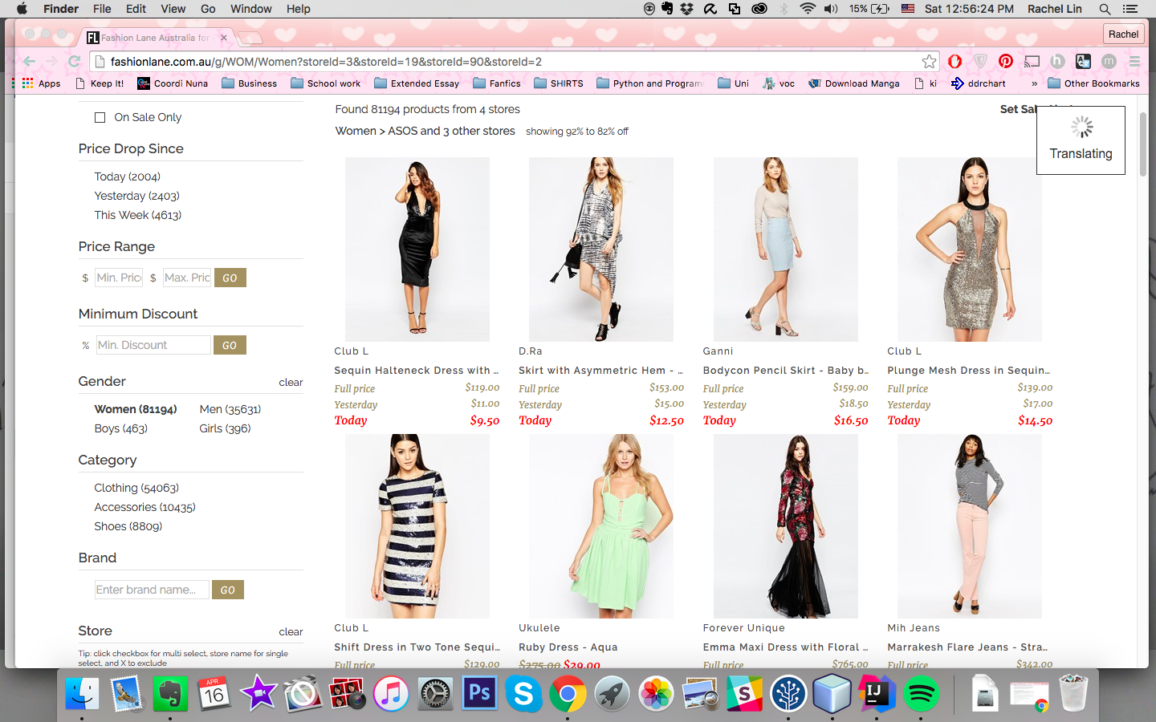Show hidden bookmarks with the chevron
Viewport: 1156px width, 722px height.
click(1034, 83)
